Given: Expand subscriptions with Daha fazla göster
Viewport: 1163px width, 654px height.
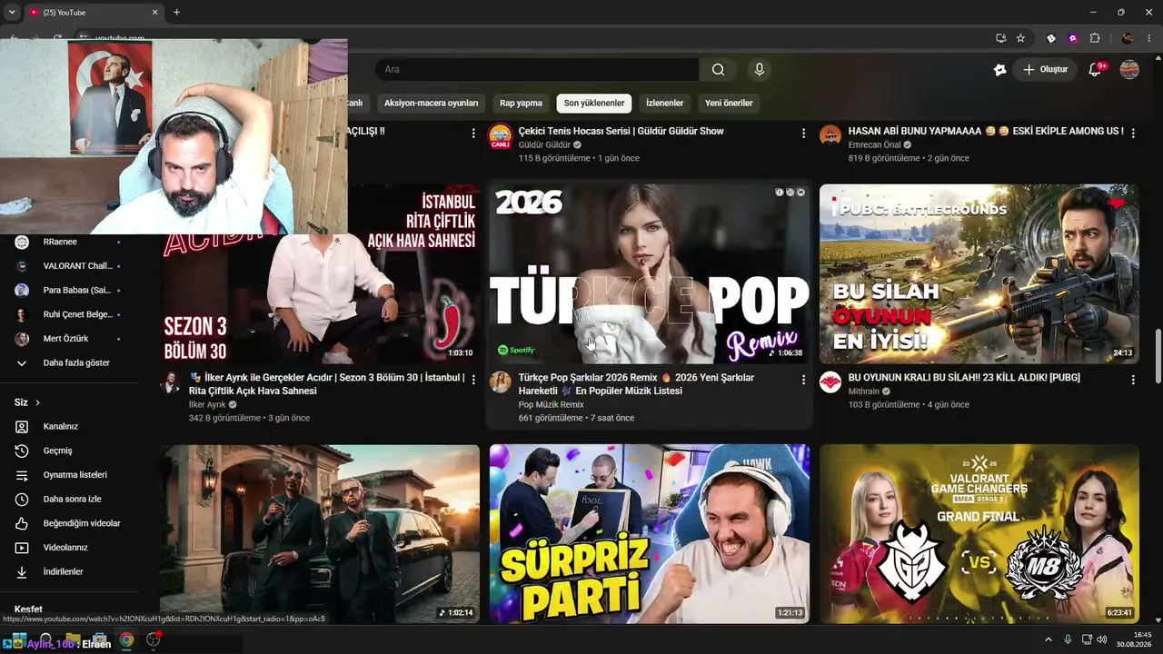Looking at the screenshot, I should (x=76, y=362).
